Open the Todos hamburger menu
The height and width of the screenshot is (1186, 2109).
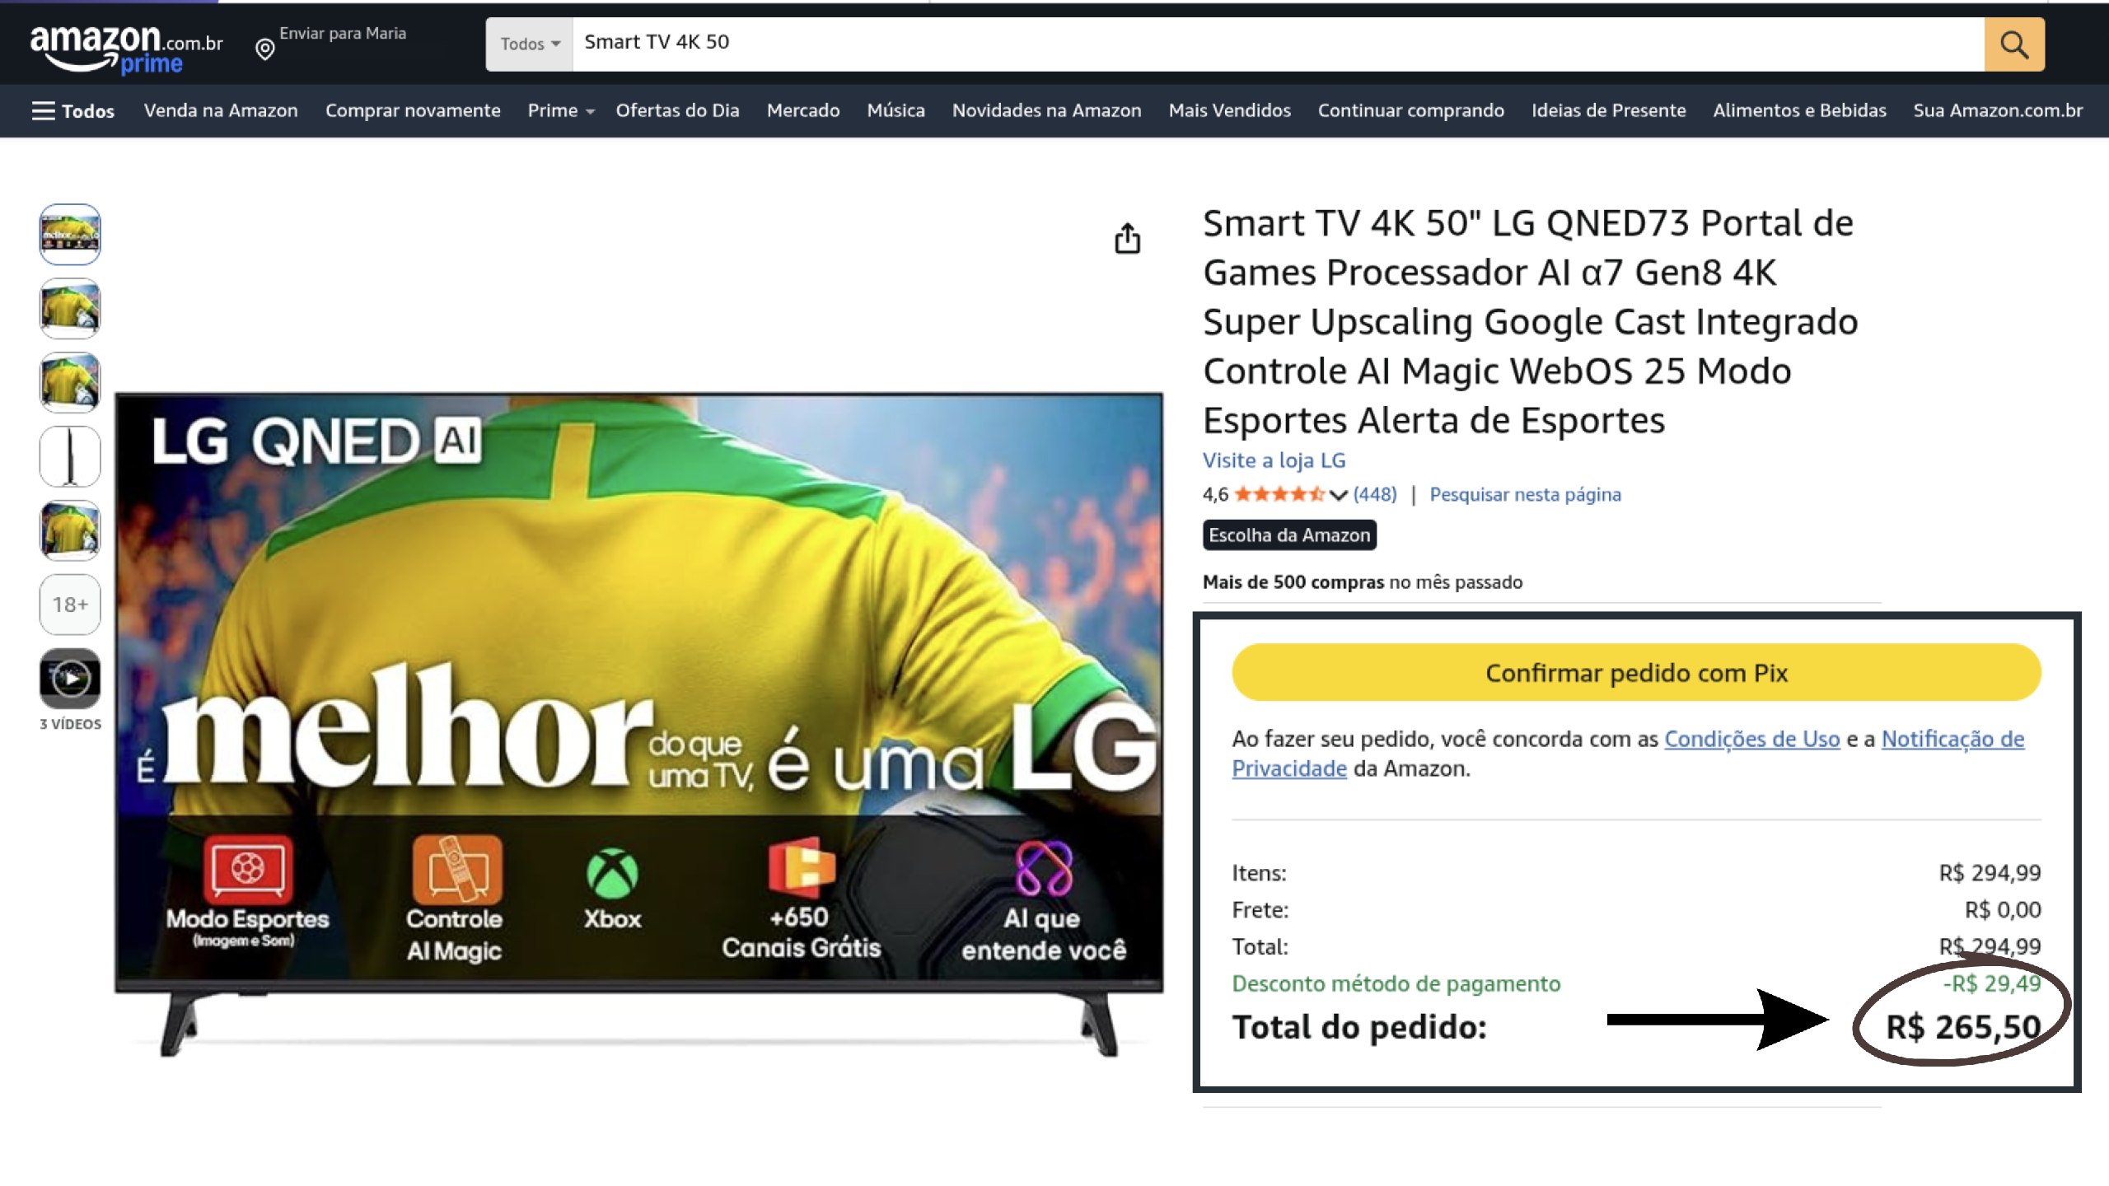[x=72, y=110]
